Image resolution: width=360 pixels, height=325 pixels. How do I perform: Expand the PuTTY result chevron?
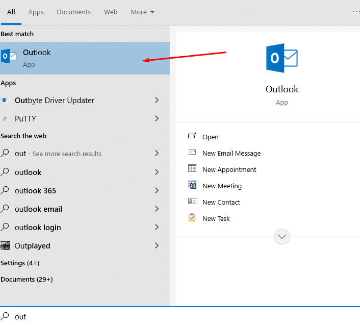pyautogui.click(x=157, y=118)
